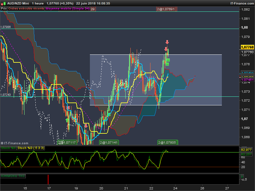Open Moyenne mobile (Simple 34) settings
Viewport: 255px width, 191px height.
[x=68, y=9]
